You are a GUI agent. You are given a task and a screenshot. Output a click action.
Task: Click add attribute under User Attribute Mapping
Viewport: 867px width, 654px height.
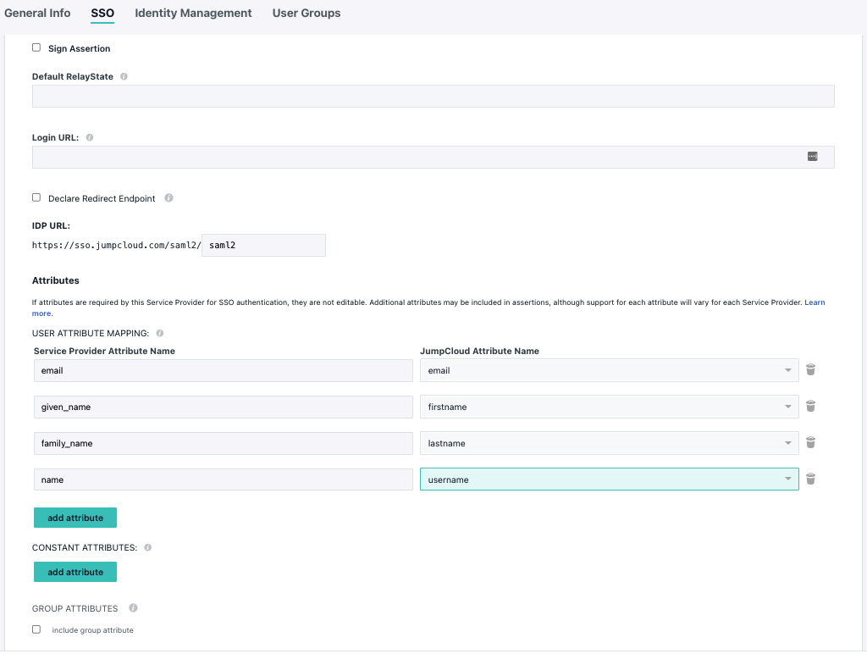[x=75, y=518]
